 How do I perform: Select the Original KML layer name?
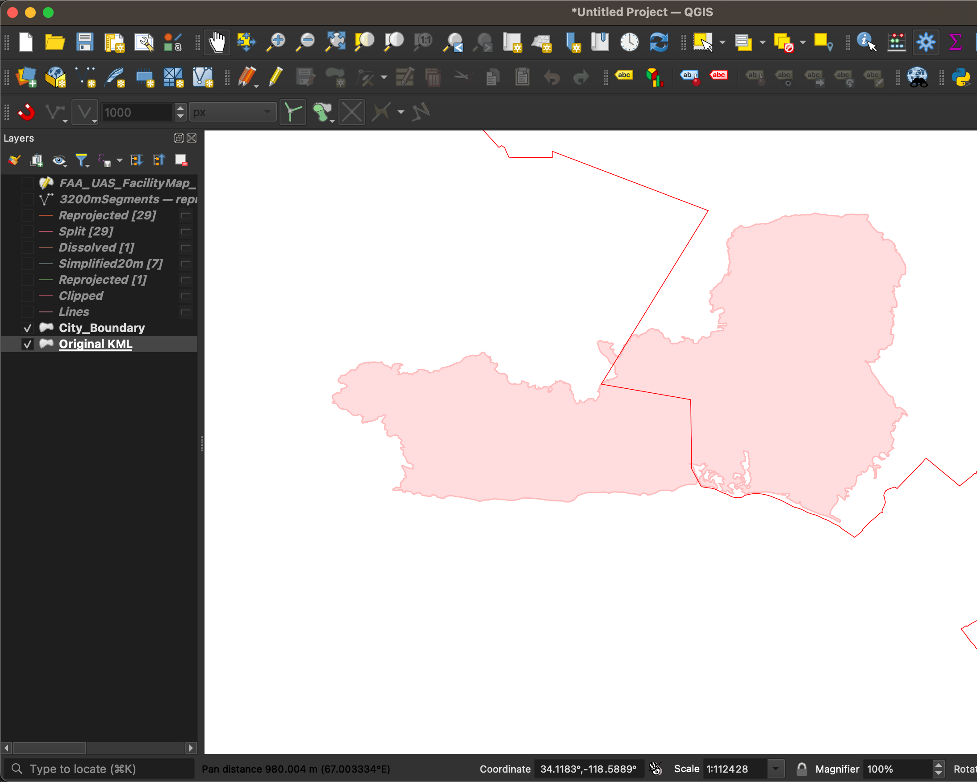pos(96,344)
